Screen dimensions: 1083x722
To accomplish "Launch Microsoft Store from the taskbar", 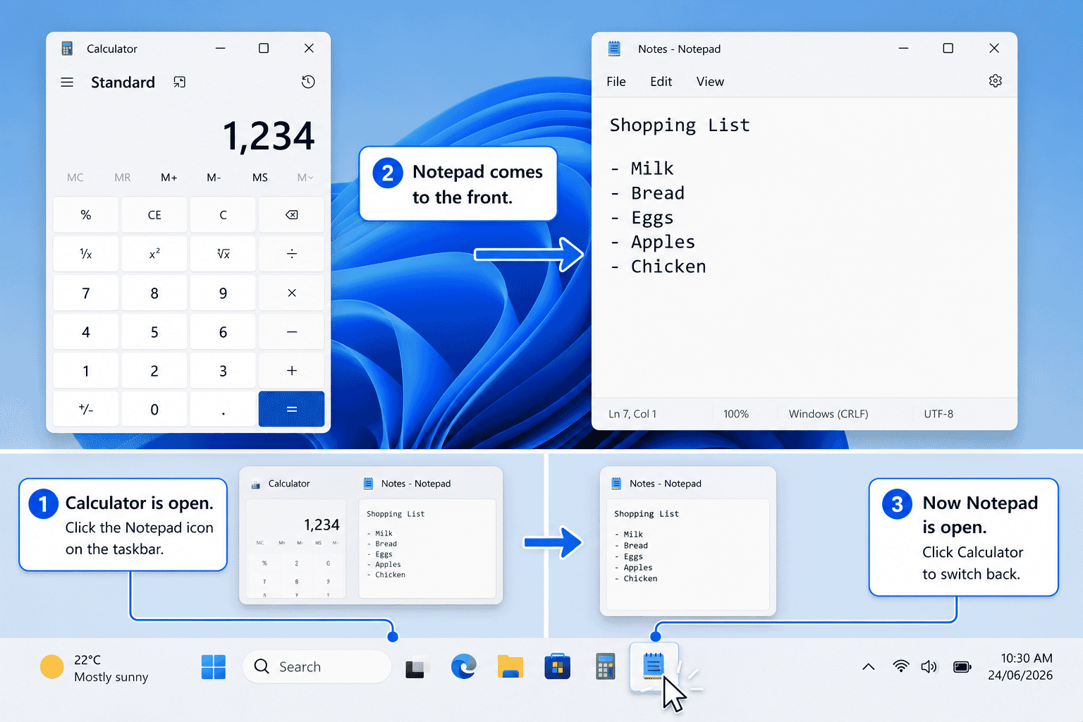I will point(557,666).
